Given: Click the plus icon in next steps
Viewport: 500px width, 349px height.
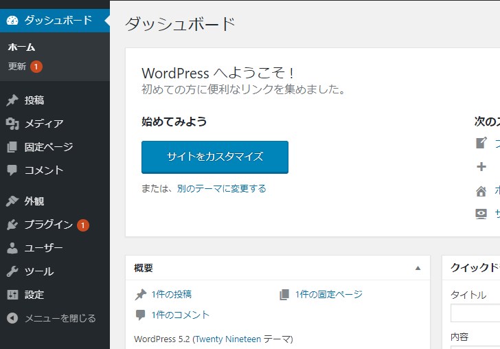Looking at the screenshot, I should (x=481, y=166).
